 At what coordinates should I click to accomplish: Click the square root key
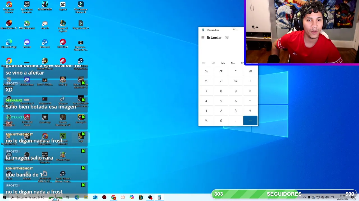(236, 81)
